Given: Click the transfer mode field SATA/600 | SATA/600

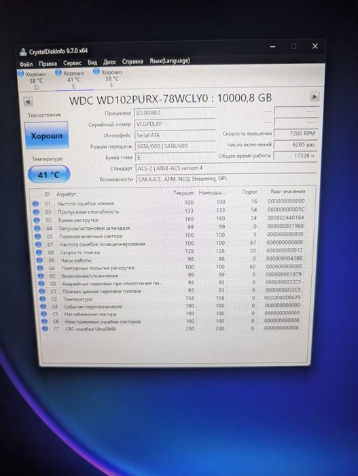Looking at the screenshot, I should [x=175, y=146].
